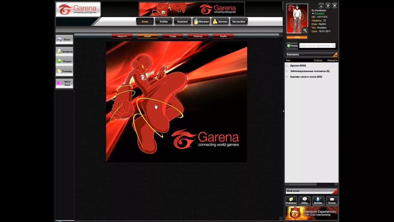Screen dimensions: 394x222
Task: Click the Тип Premium value
Action: pos(322,28)
